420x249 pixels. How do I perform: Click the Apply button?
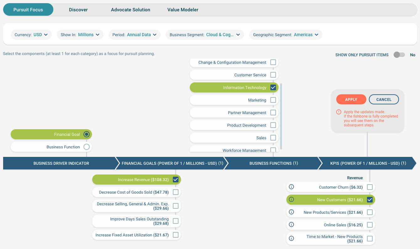[351, 99]
